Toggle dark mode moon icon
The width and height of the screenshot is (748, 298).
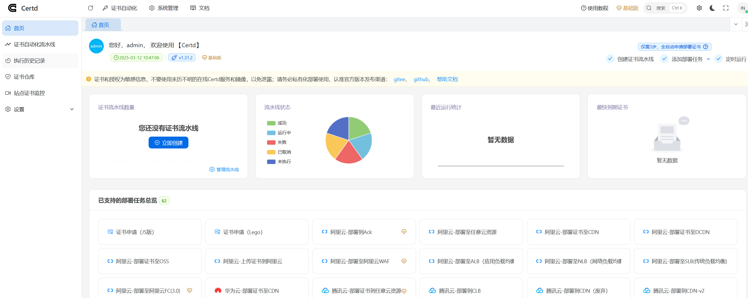712,8
